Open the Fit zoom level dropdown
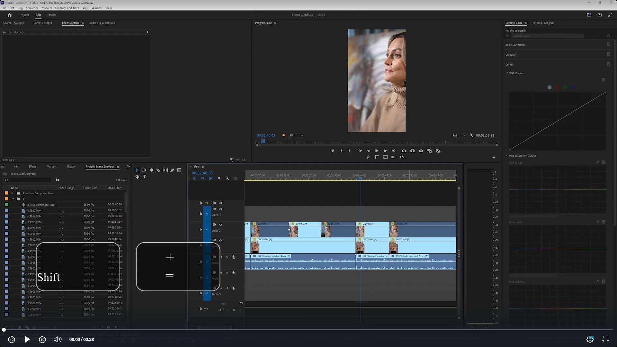 296,135
